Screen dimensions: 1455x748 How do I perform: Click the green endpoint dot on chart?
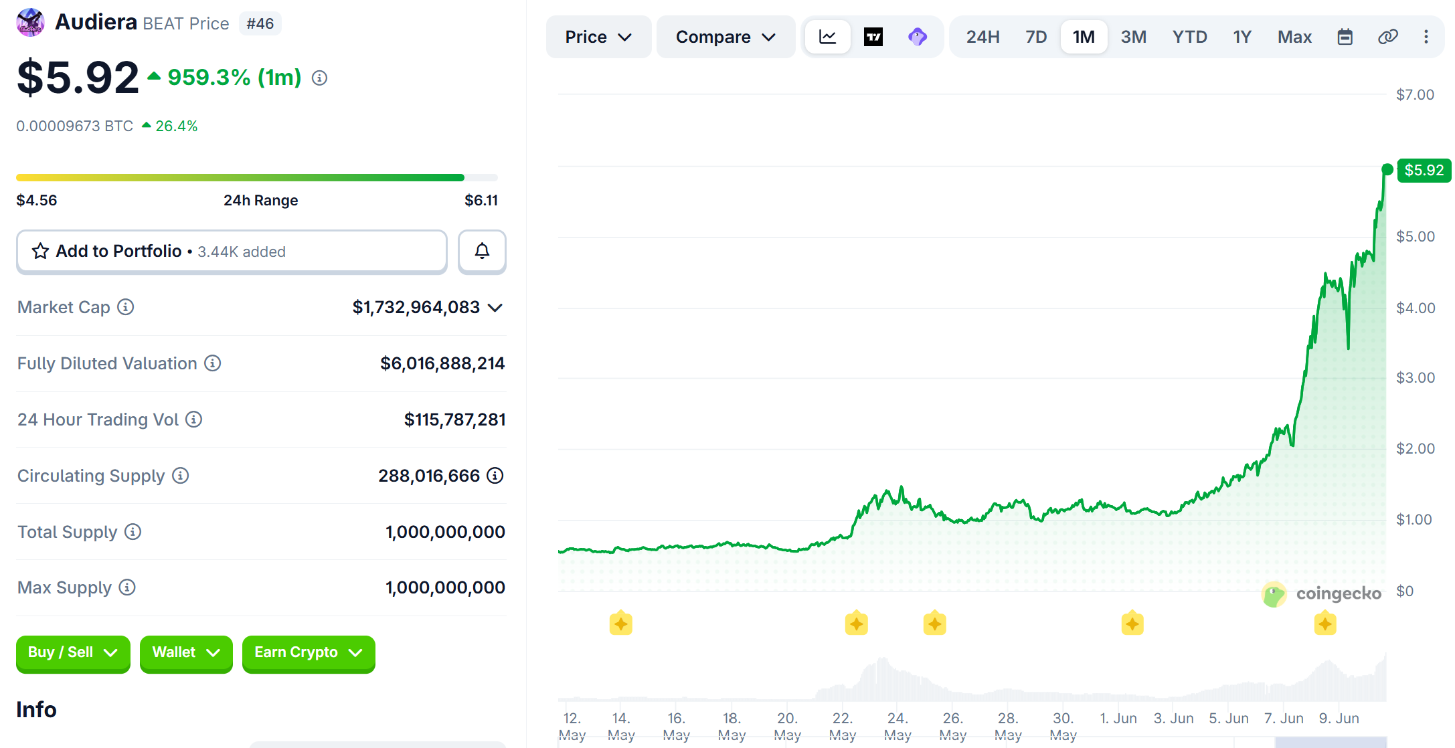(x=1387, y=169)
